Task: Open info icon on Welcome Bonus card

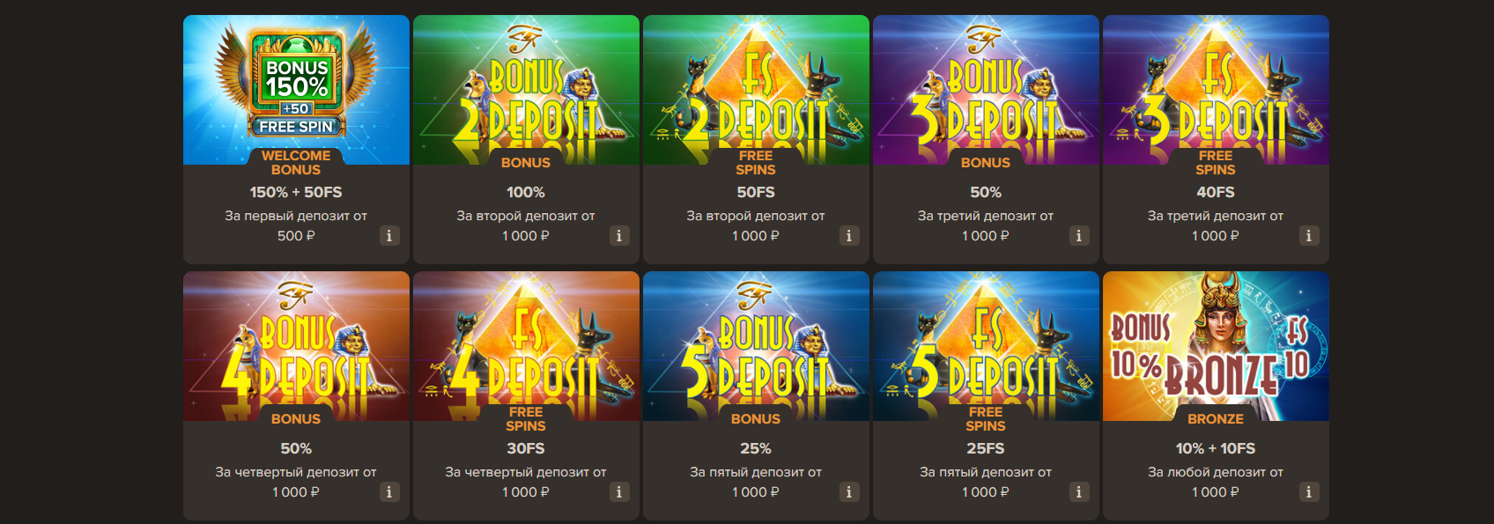Action: click(x=389, y=236)
